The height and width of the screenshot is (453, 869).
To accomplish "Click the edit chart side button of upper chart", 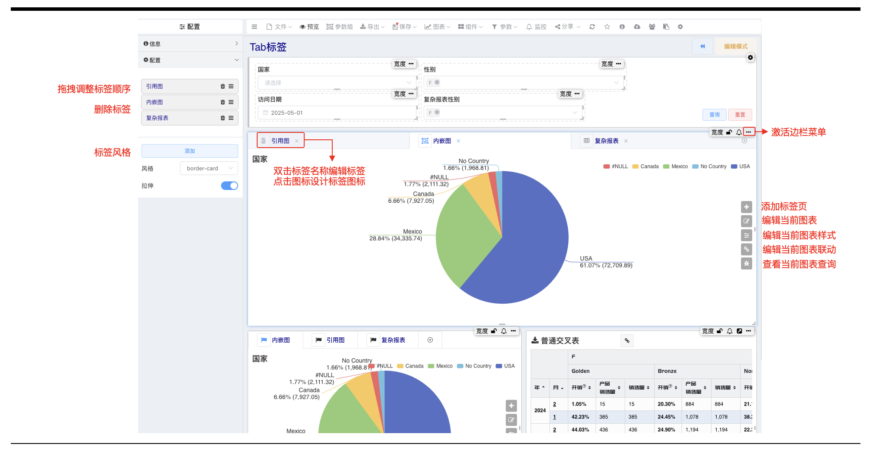I will (746, 221).
